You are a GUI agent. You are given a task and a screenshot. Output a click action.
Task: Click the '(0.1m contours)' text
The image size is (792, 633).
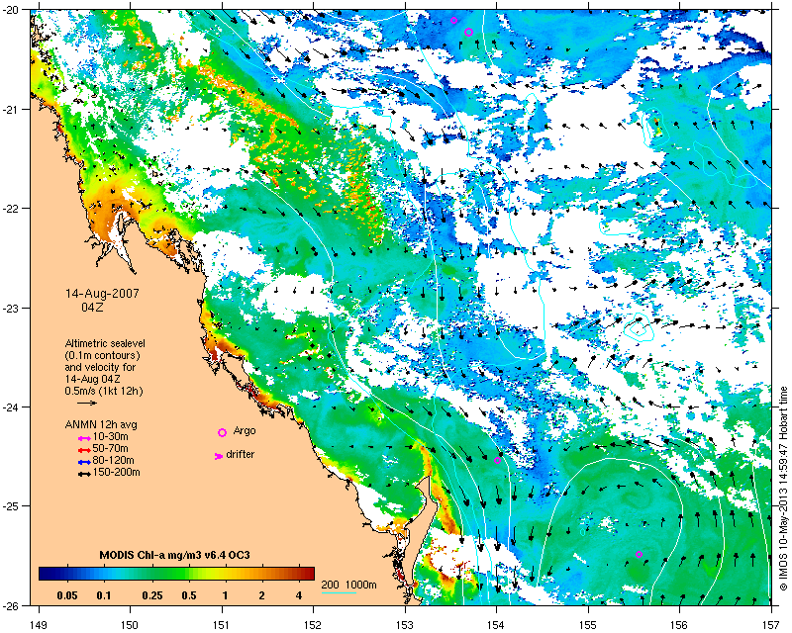[103, 355]
